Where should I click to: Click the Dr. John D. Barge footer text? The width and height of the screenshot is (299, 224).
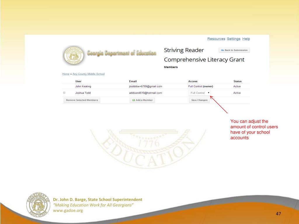coord(98,199)
